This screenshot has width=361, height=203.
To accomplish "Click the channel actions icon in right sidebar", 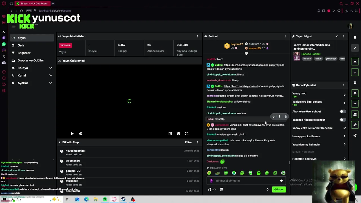I will pyautogui.click(x=355, y=114).
